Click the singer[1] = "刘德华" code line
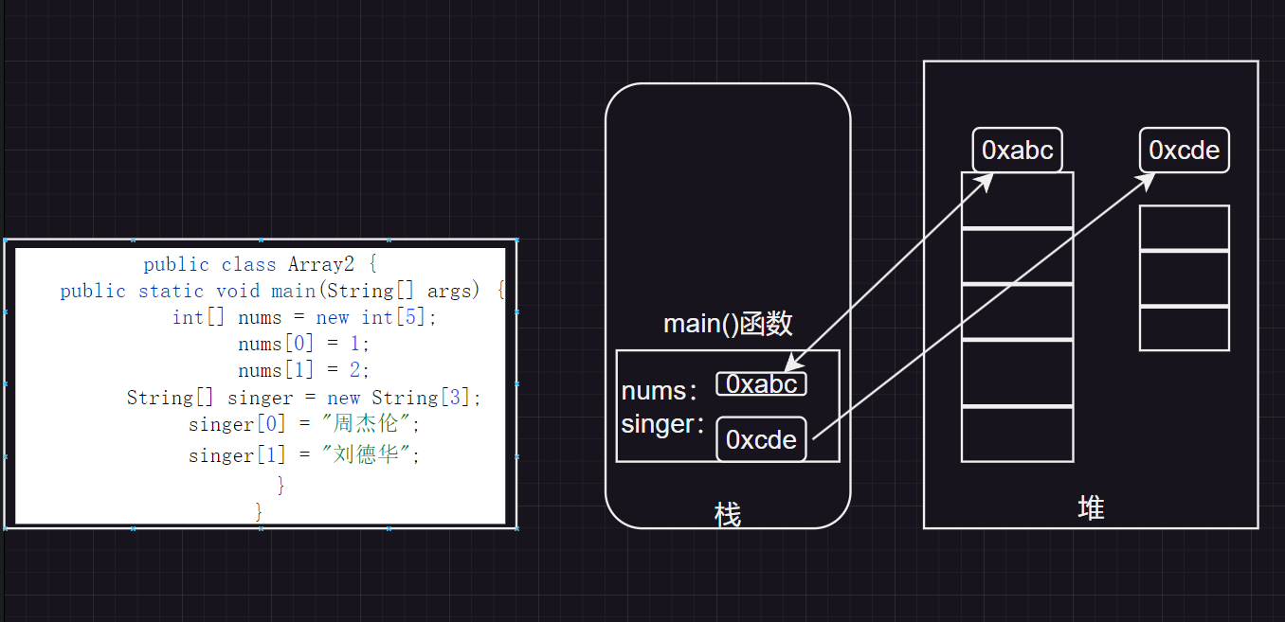Viewport: 1285px width, 622px height. click(x=304, y=455)
